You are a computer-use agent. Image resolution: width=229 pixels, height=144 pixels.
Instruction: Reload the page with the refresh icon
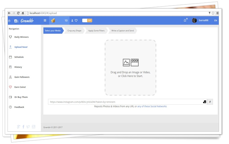coord(18,13)
